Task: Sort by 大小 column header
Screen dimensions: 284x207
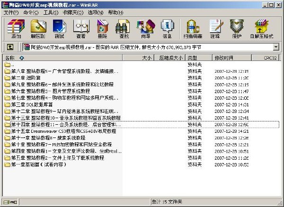Action: coord(138,58)
